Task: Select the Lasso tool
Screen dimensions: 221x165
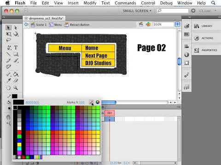Action: coord(8,40)
